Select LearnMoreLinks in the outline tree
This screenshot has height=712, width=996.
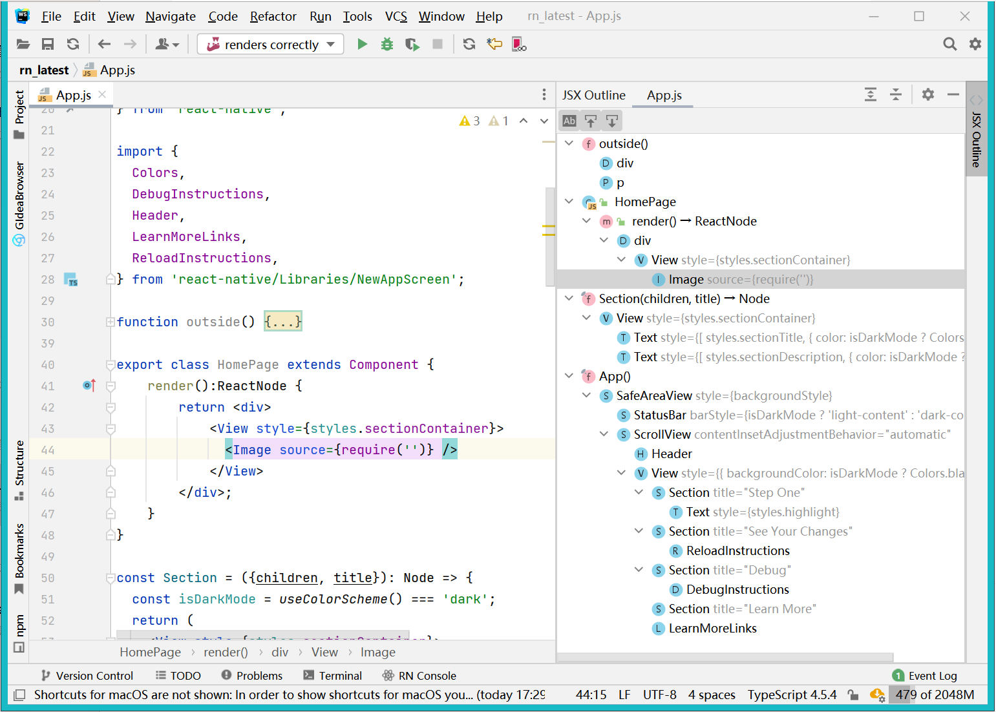coord(712,628)
